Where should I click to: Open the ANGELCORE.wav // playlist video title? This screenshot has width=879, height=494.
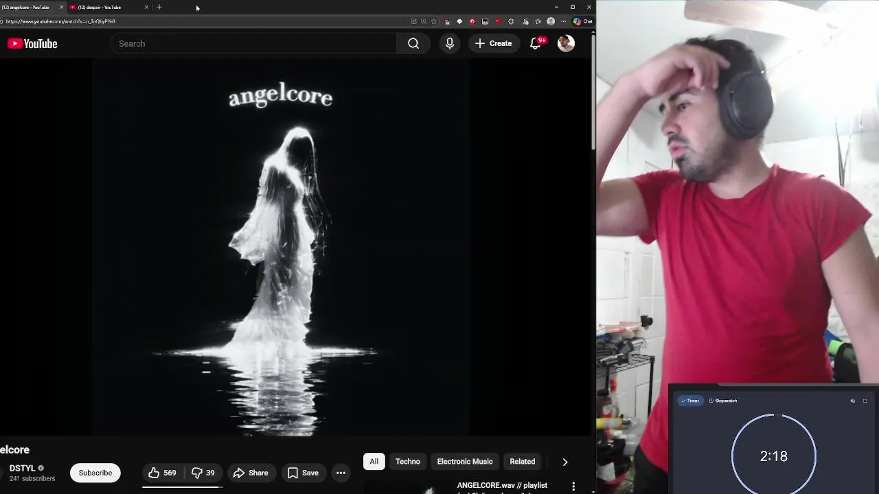coord(502,486)
